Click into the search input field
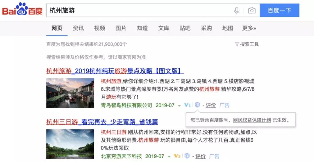 pyautogui.click(x=140, y=10)
